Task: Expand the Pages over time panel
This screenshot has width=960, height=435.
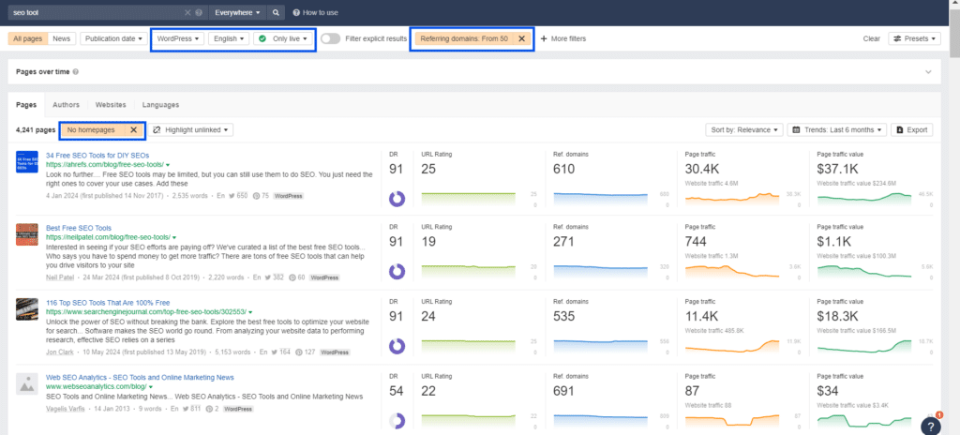Action: click(929, 71)
